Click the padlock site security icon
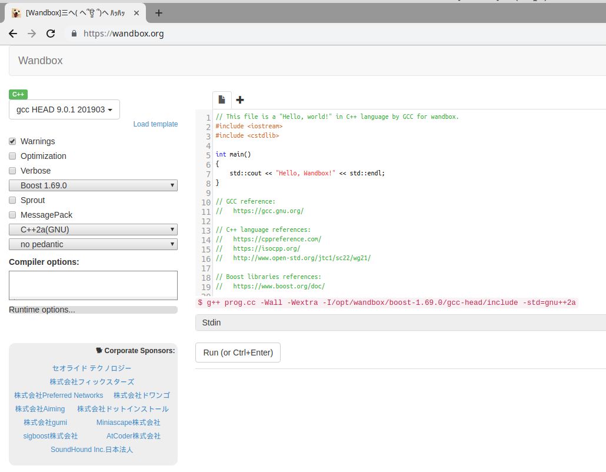The height and width of the screenshot is (472, 606). point(74,34)
